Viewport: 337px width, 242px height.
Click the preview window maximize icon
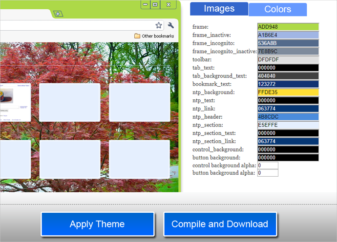[x=155, y=4]
